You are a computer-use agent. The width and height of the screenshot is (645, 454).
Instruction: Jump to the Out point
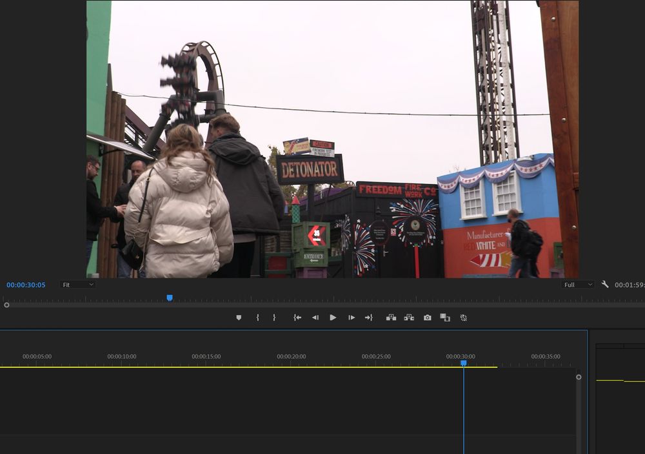click(368, 317)
